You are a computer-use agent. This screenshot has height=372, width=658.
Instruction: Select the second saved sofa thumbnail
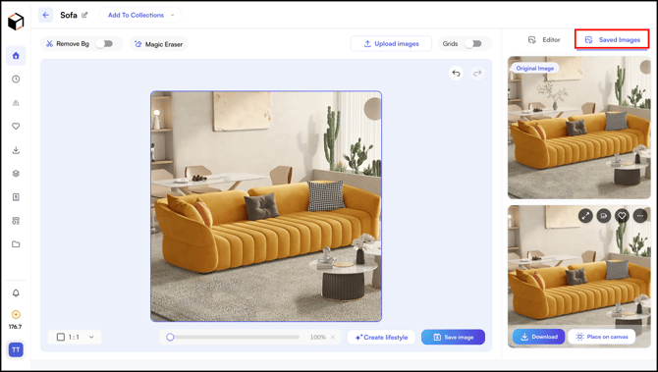tap(579, 277)
